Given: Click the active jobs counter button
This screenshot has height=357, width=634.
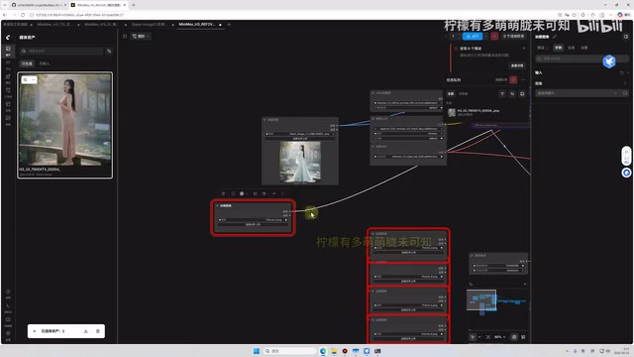Looking at the screenshot, I should coord(514,36).
